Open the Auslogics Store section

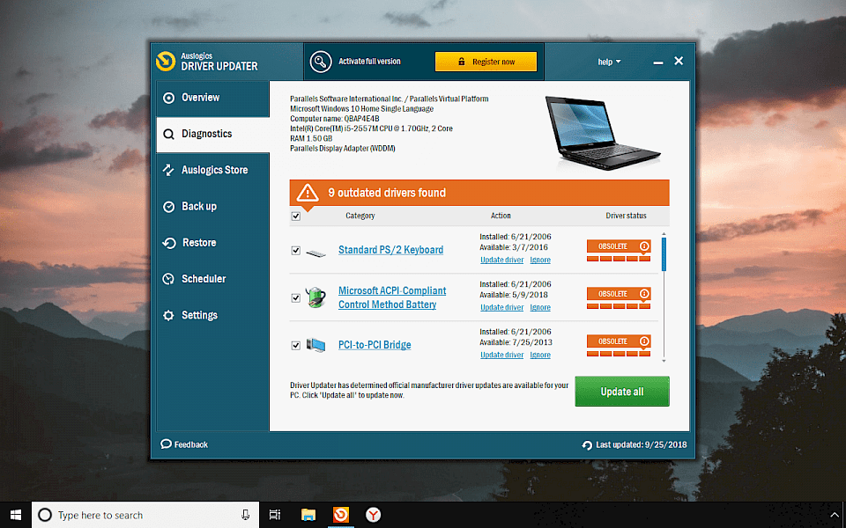212,170
